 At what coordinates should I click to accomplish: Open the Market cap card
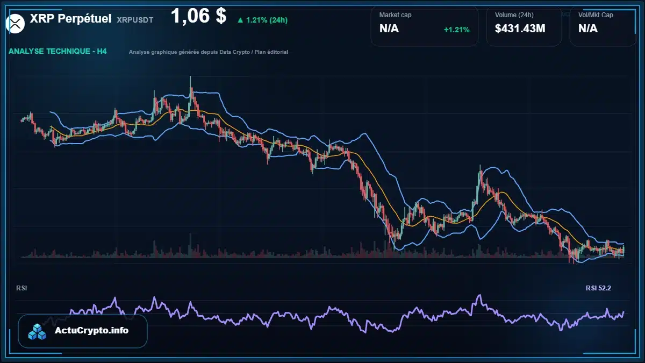click(x=425, y=26)
